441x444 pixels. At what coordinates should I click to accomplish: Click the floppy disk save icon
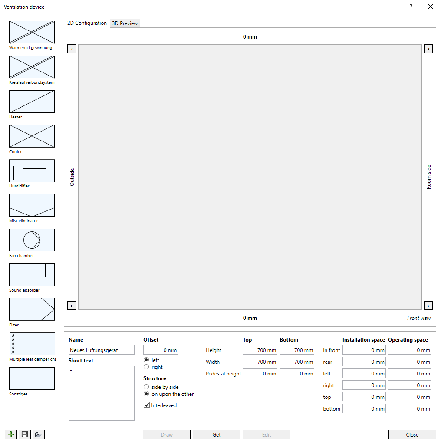(x=25, y=434)
